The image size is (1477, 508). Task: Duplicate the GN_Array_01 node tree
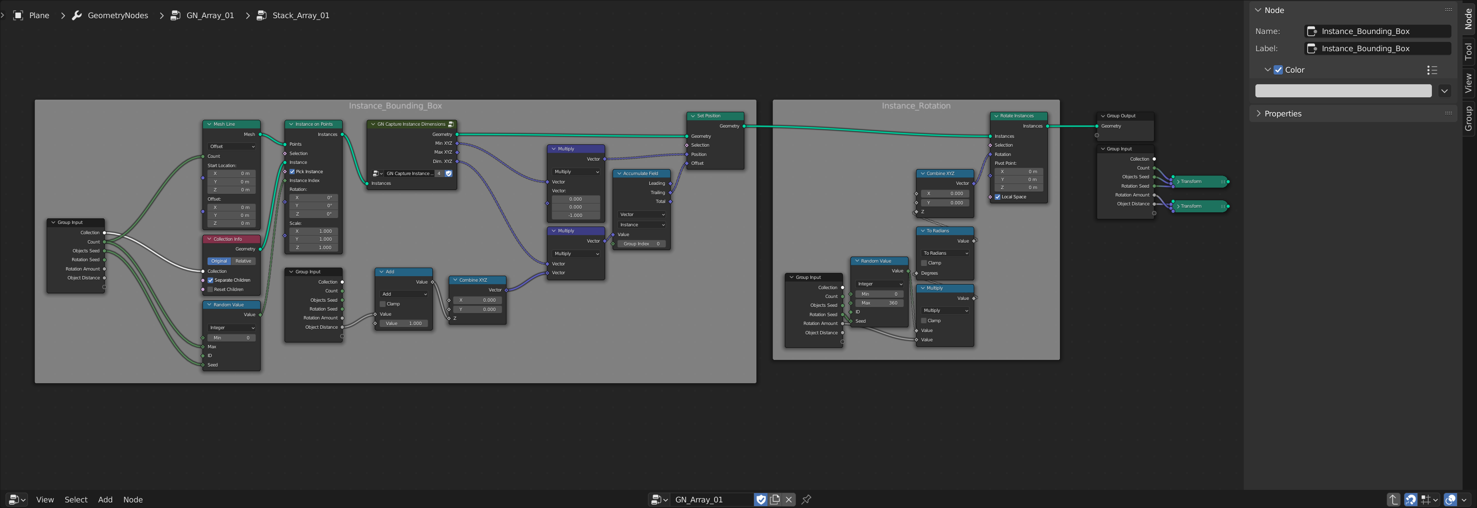tap(775, 500)
